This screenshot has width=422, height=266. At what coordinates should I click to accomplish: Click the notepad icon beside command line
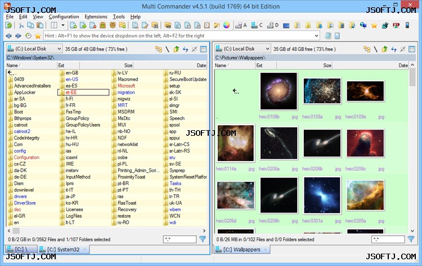pos(327,36)
